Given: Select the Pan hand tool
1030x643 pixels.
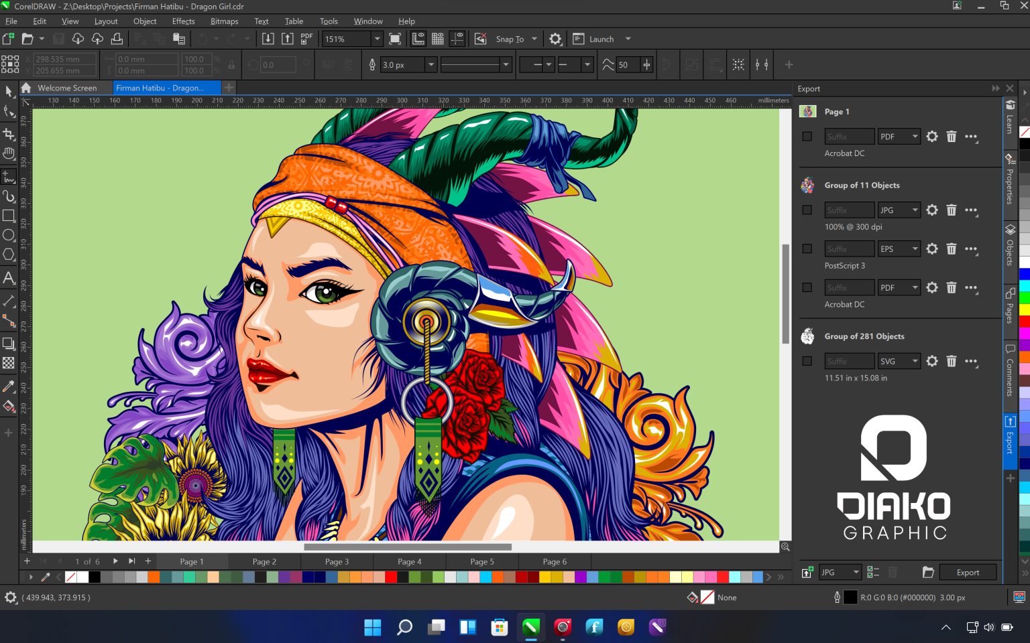Looking at the screenshot, I should [x=9, y=153].
